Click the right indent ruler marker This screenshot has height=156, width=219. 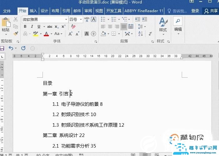[181, 57]
